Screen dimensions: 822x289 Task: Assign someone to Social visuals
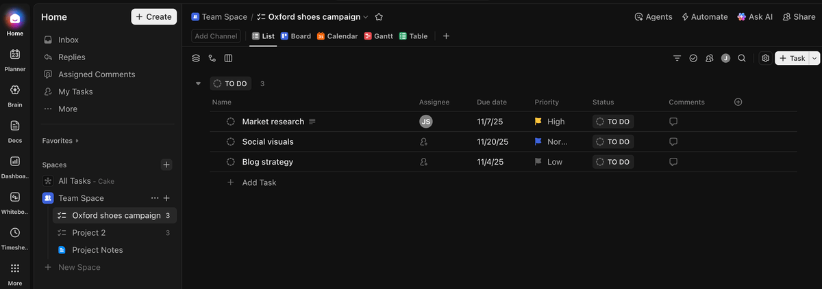(424, 142)
